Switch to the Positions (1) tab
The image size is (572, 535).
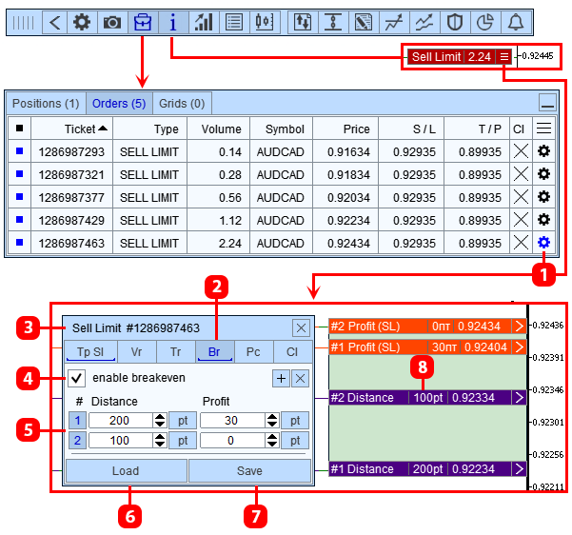click(46, 104)
